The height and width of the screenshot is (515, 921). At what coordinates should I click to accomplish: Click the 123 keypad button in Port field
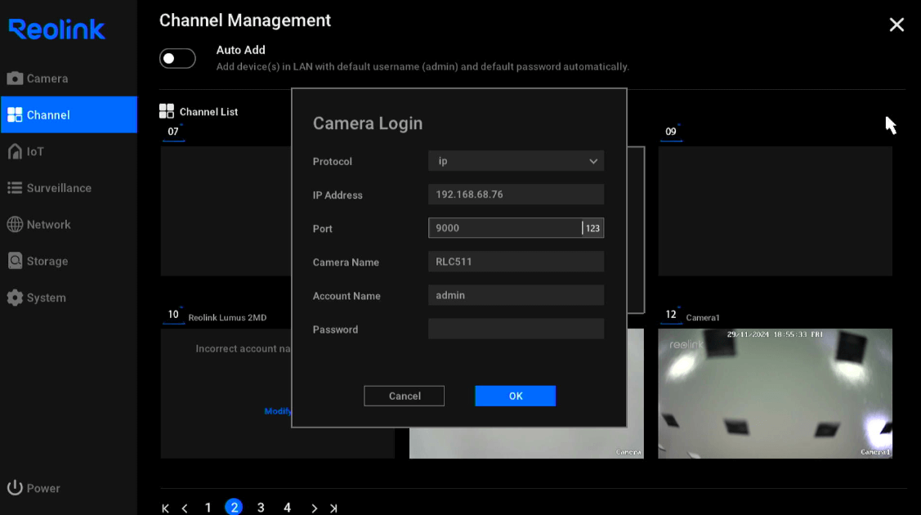click(x=592, y=228)
